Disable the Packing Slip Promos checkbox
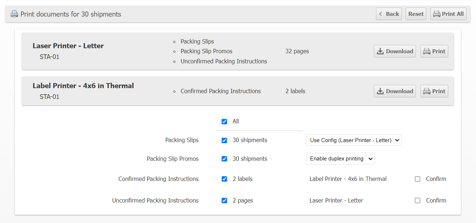The image size is (476, 223). [x=225, y=159]
